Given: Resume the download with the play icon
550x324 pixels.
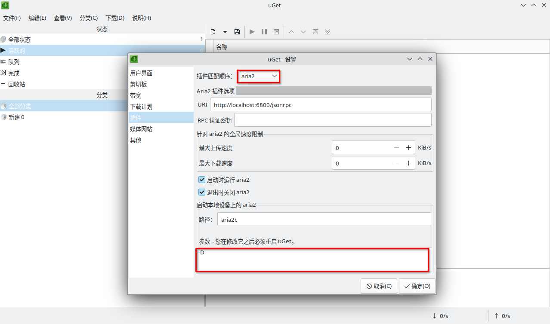Looking at the screenshot, I should click(x=252, y=31).
